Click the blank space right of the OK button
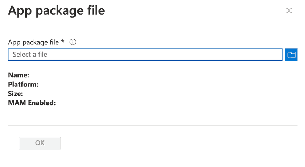The image size is (305, 167). point(163,143)
